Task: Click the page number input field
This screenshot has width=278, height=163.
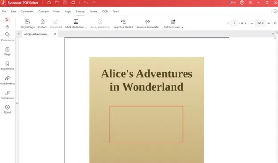Action: click(234, 24)
